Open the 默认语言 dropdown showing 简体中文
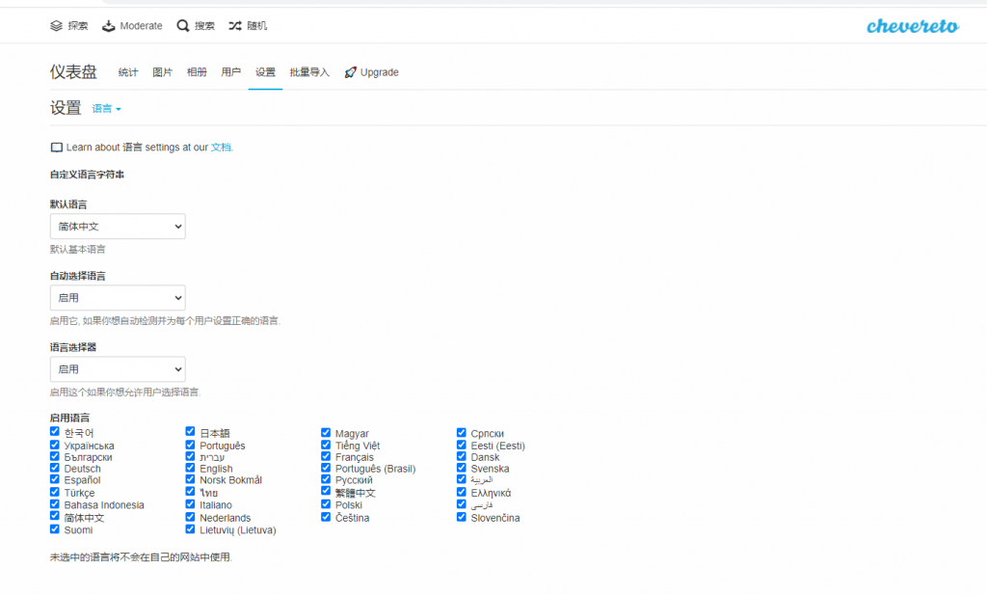This screenshot has height=595, width=987. pos(118,227)
